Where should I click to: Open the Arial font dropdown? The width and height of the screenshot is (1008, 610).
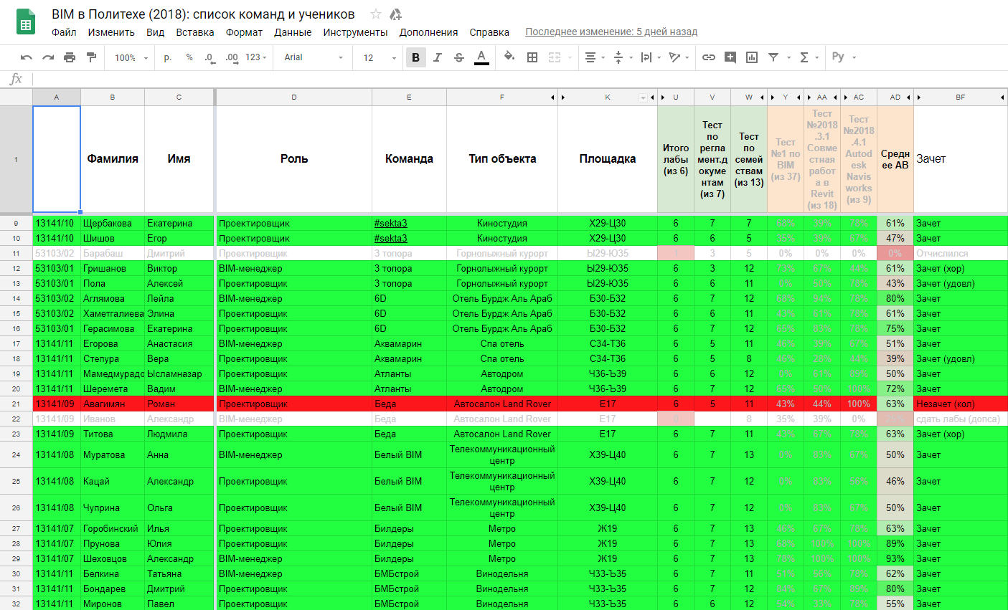(x=313, y=57)
